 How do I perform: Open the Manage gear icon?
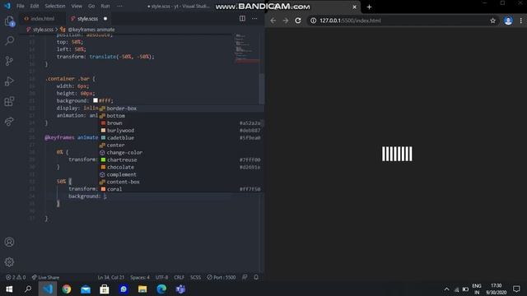tap(9, 262)
